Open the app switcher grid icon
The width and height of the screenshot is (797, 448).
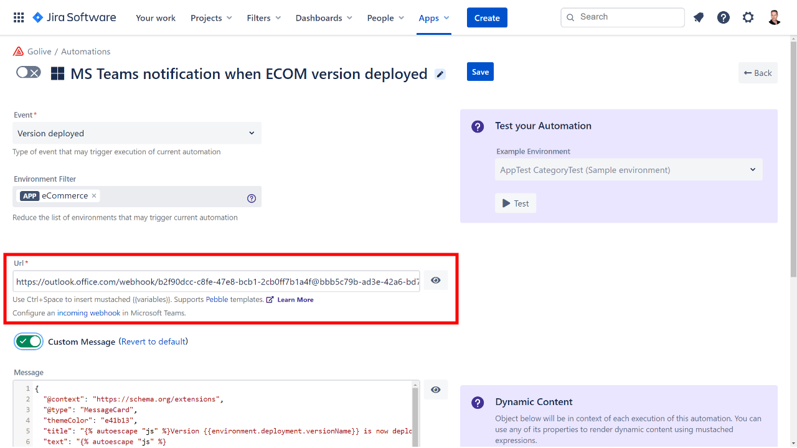(19, 17)
